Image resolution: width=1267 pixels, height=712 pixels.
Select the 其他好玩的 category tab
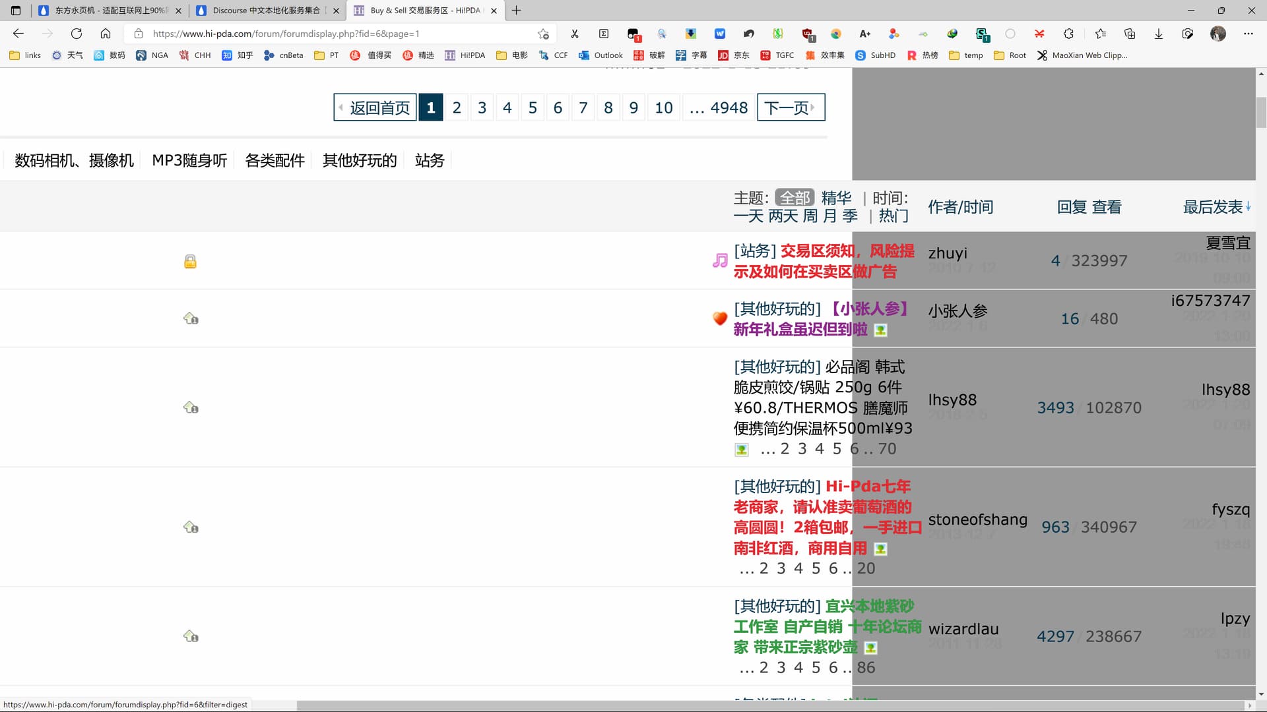[360, 160]
